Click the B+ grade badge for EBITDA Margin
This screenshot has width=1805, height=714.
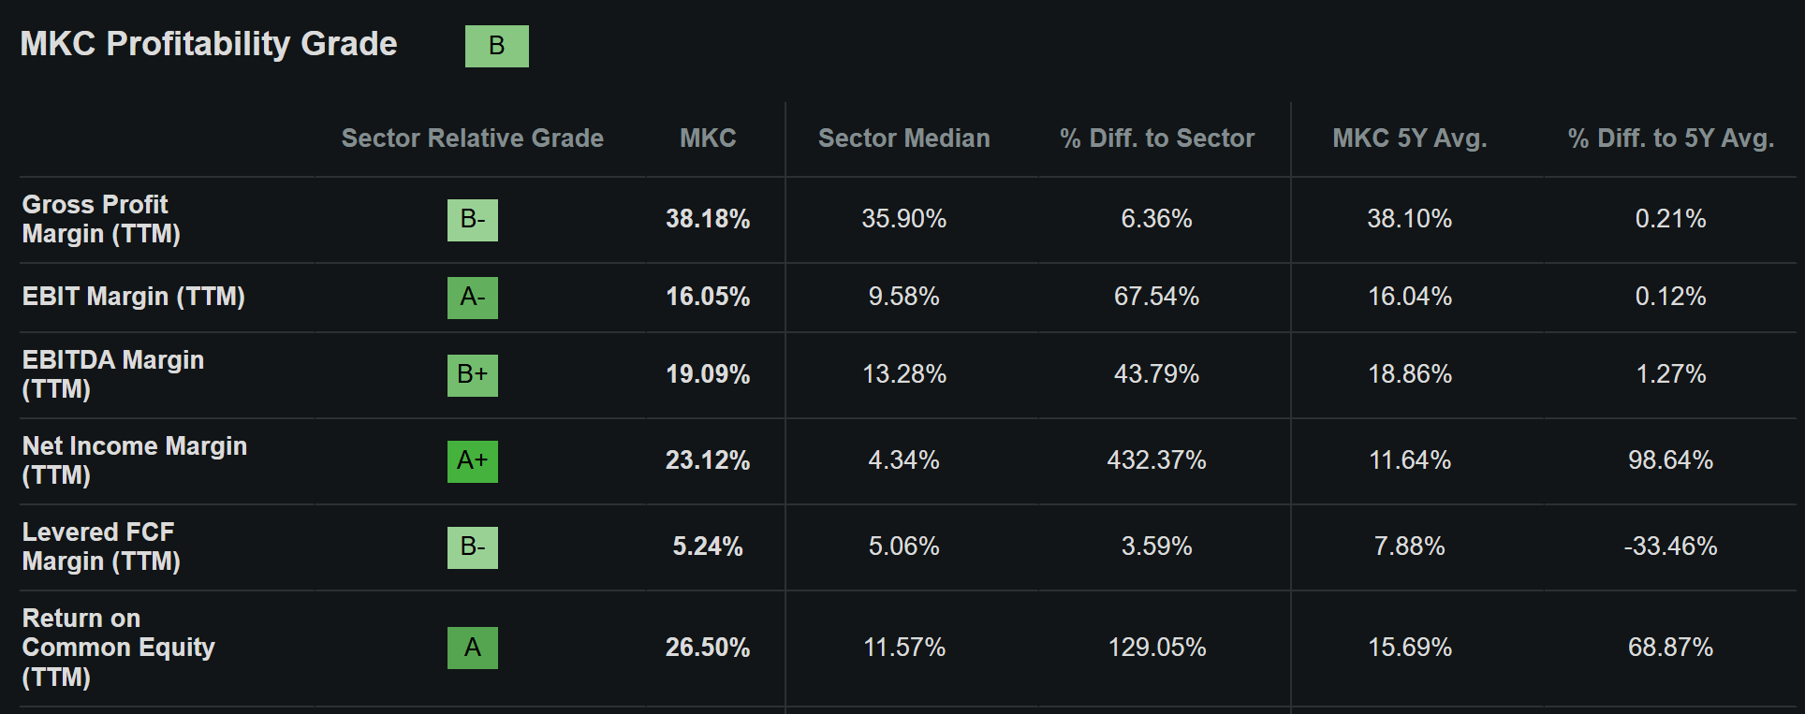pyautogui.click(x=473, y=375)
